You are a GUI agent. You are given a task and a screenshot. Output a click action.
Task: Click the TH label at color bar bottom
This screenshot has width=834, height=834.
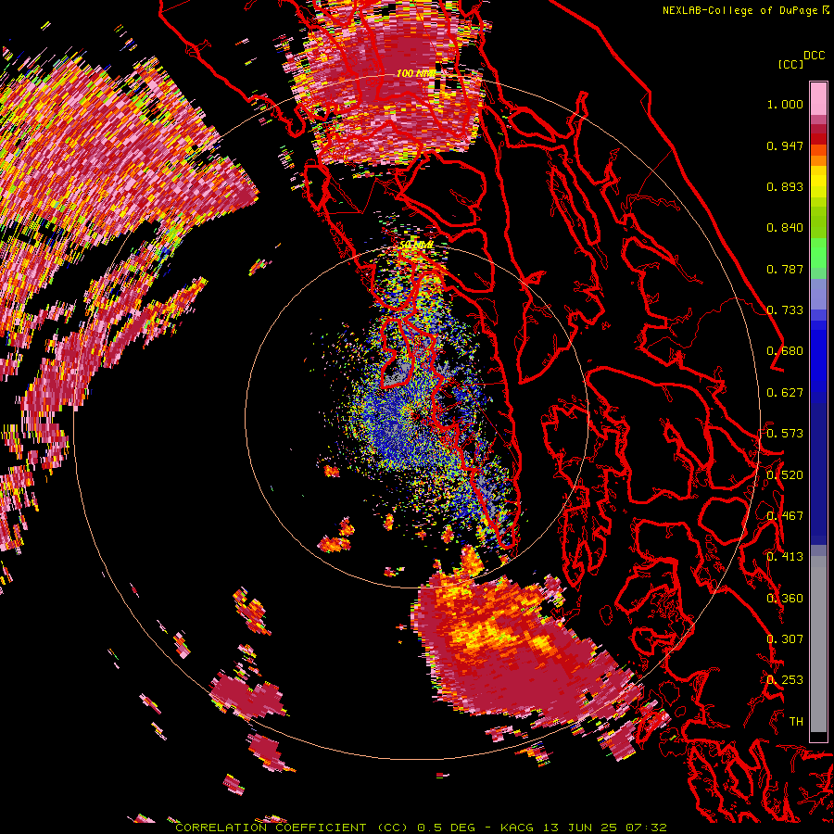coord(796,722)
